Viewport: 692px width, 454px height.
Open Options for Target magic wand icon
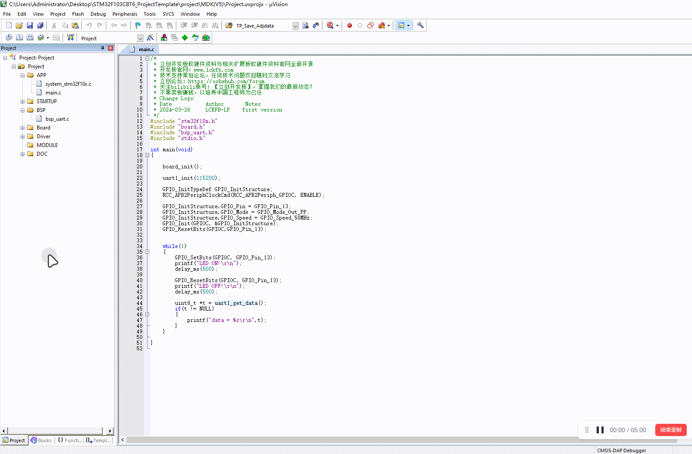coord(150,38)
